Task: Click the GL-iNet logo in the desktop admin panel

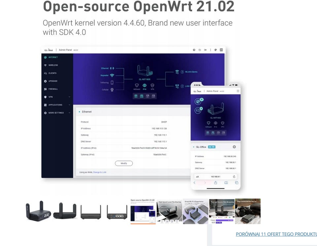Action: [x=49, y=50]
